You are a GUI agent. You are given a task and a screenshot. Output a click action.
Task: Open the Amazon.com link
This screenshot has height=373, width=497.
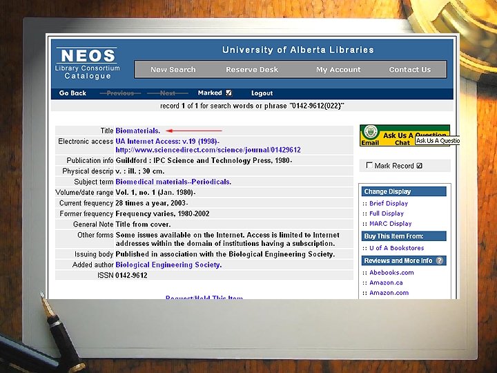click(x=389, y=293)
